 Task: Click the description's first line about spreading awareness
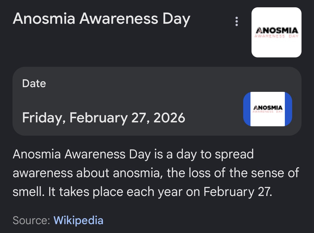click(133, 154)
